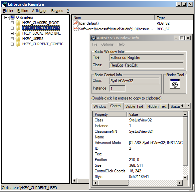The width and height of the screenshot is (195, 192).
Task: Click the Software\Microsoft\VisualStudio value icon
Action: point(76,29)
